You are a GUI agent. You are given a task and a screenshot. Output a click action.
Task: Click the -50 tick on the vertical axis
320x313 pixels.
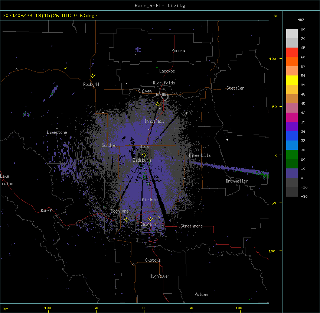click(272, 203)
